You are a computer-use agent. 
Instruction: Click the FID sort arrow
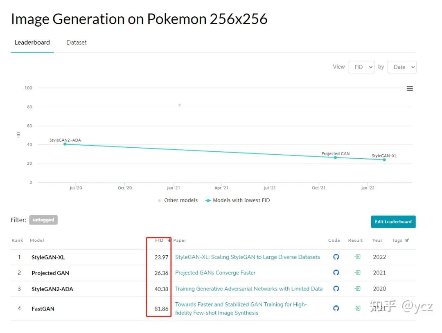[169, 240]
